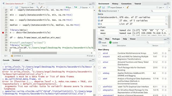Run the current line with Run button
Viewport: 172px width, 96px height.
pos(68,7)
